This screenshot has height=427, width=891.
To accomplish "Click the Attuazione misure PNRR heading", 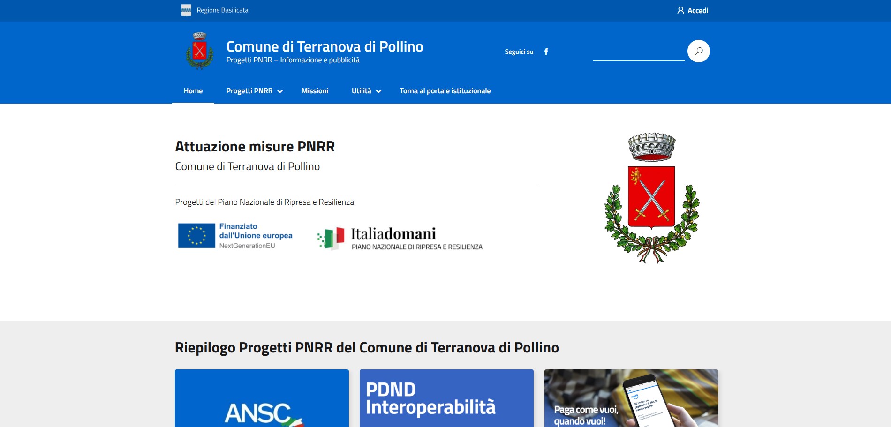I will point(255,147).
